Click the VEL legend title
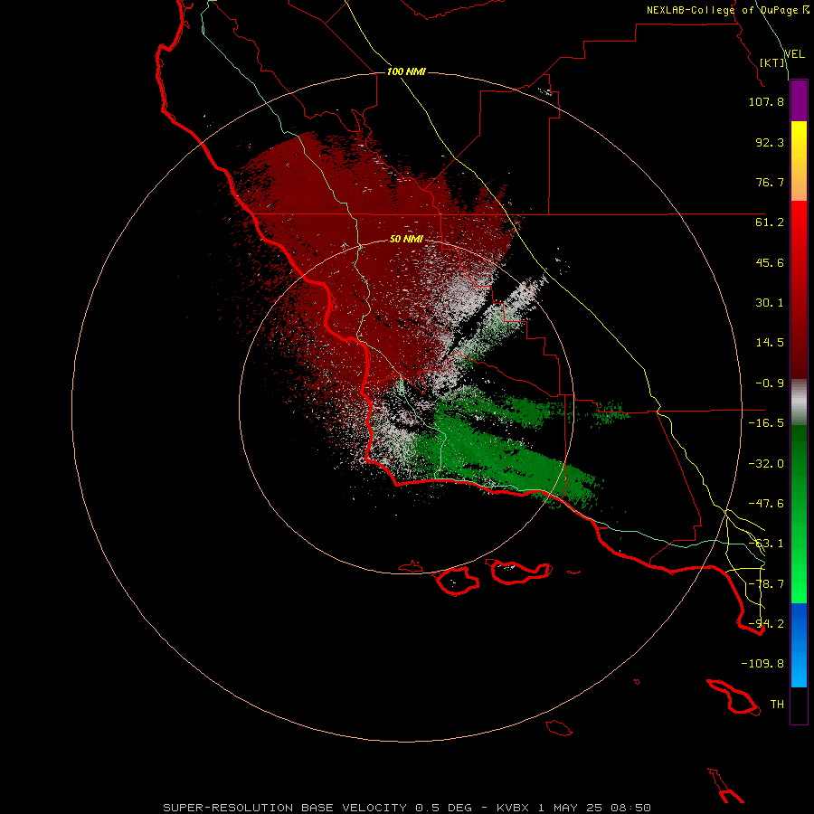The width and height of the screenshot is (814, 814). point(795,53)
